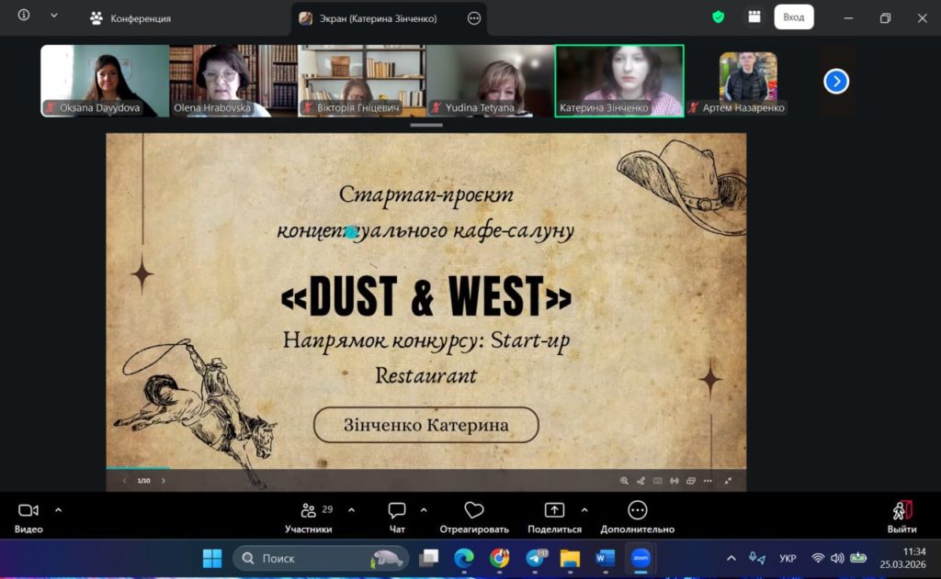Screen dimensions: 941x579
Task: Click the Выйти leave meeting button
Action: coord(901,516)
